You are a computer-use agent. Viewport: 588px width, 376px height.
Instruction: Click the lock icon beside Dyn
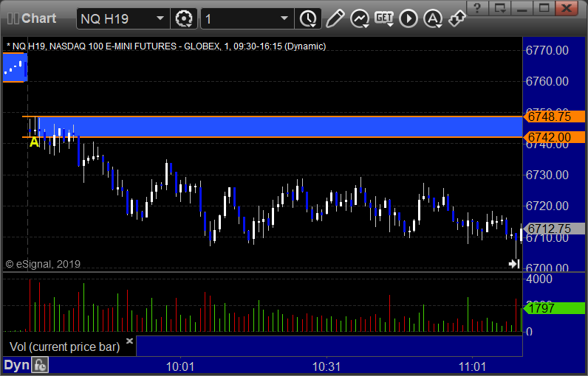[x=40, y=366]
